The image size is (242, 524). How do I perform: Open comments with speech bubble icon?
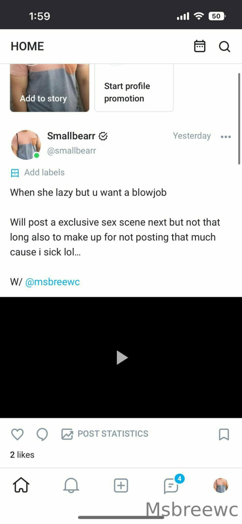pos(42,434)
